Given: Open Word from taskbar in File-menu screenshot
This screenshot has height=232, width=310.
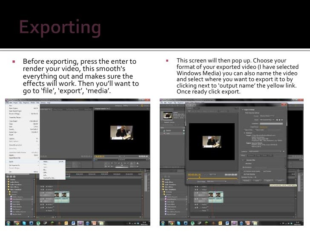Looking at the screenshot, I should [73, 223].
